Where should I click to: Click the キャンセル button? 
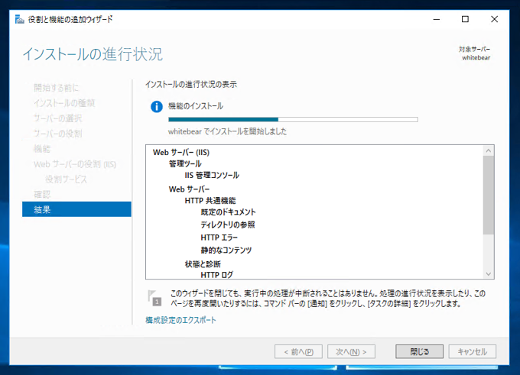coord(473,351)
